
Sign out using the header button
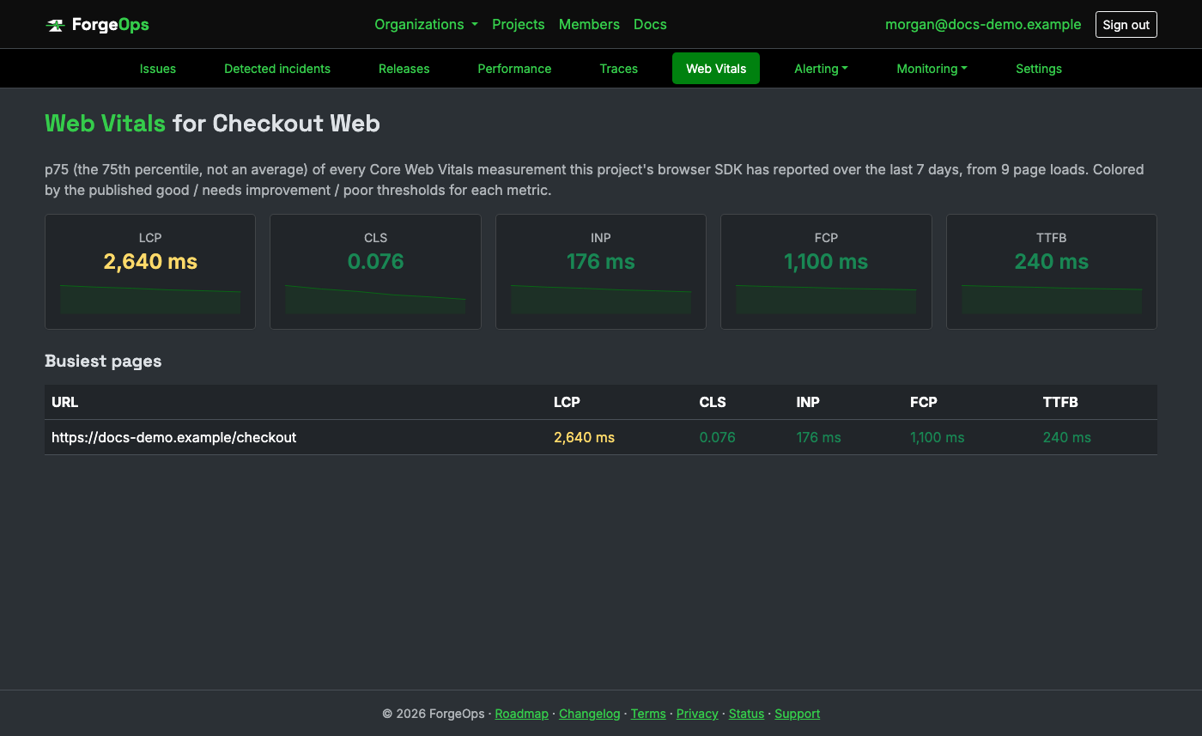coord(1126,25)
